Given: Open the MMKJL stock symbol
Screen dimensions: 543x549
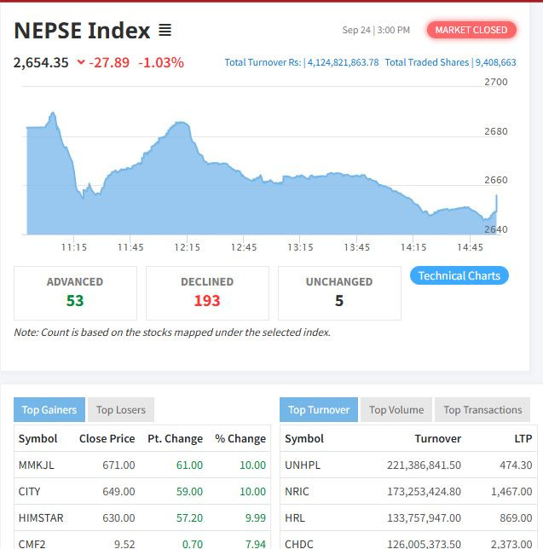Looking at the screenshot, I should coord(36,465).
